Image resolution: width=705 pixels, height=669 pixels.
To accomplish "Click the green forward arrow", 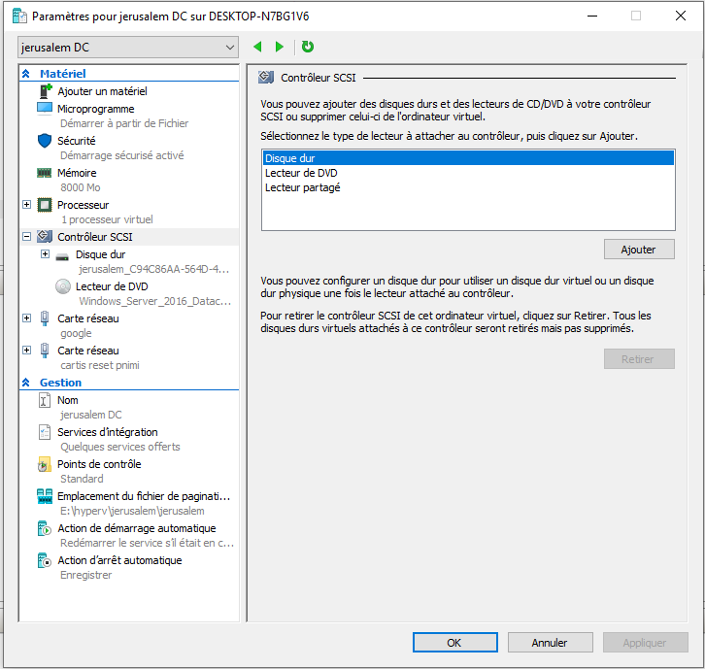I will (280, 47).
